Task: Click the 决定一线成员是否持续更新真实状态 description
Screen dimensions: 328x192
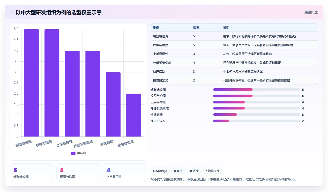Action: 248,54
